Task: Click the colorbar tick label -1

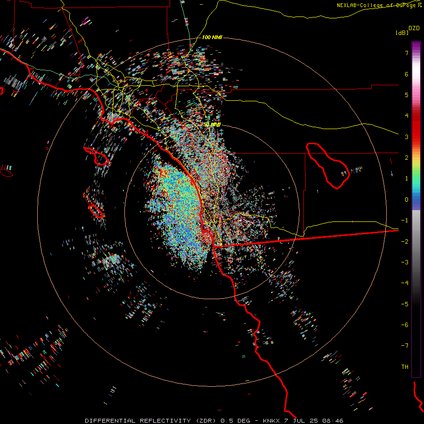Action: 405,220
